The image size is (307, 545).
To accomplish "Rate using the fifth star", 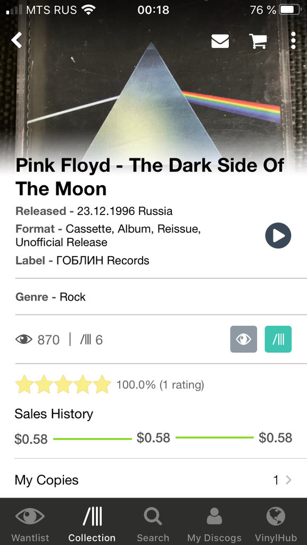I will [102, 384].
